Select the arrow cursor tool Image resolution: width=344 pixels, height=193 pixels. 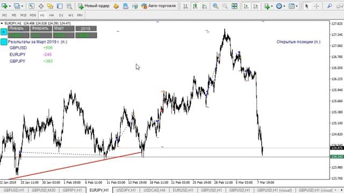pyautogui.click(x=307, y=6)
